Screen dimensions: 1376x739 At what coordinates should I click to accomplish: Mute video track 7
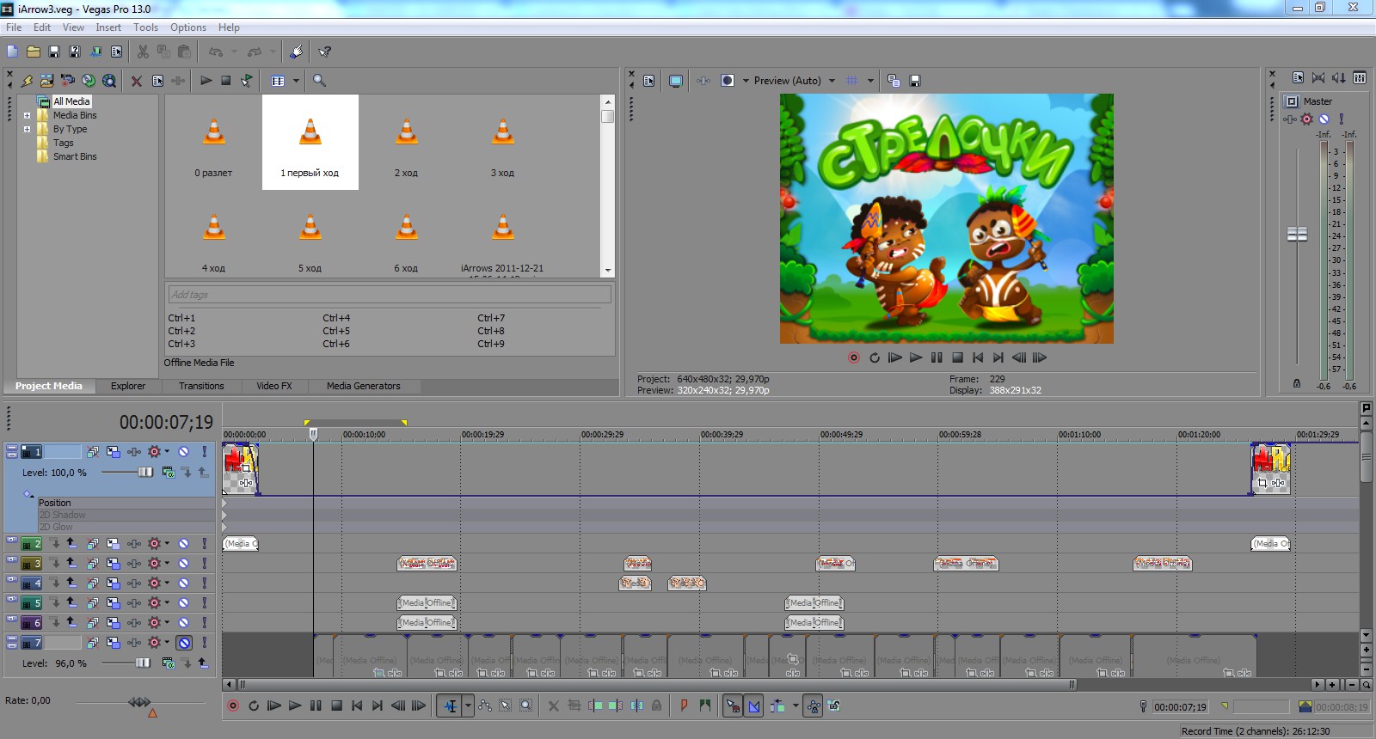(x=184, y=643)
